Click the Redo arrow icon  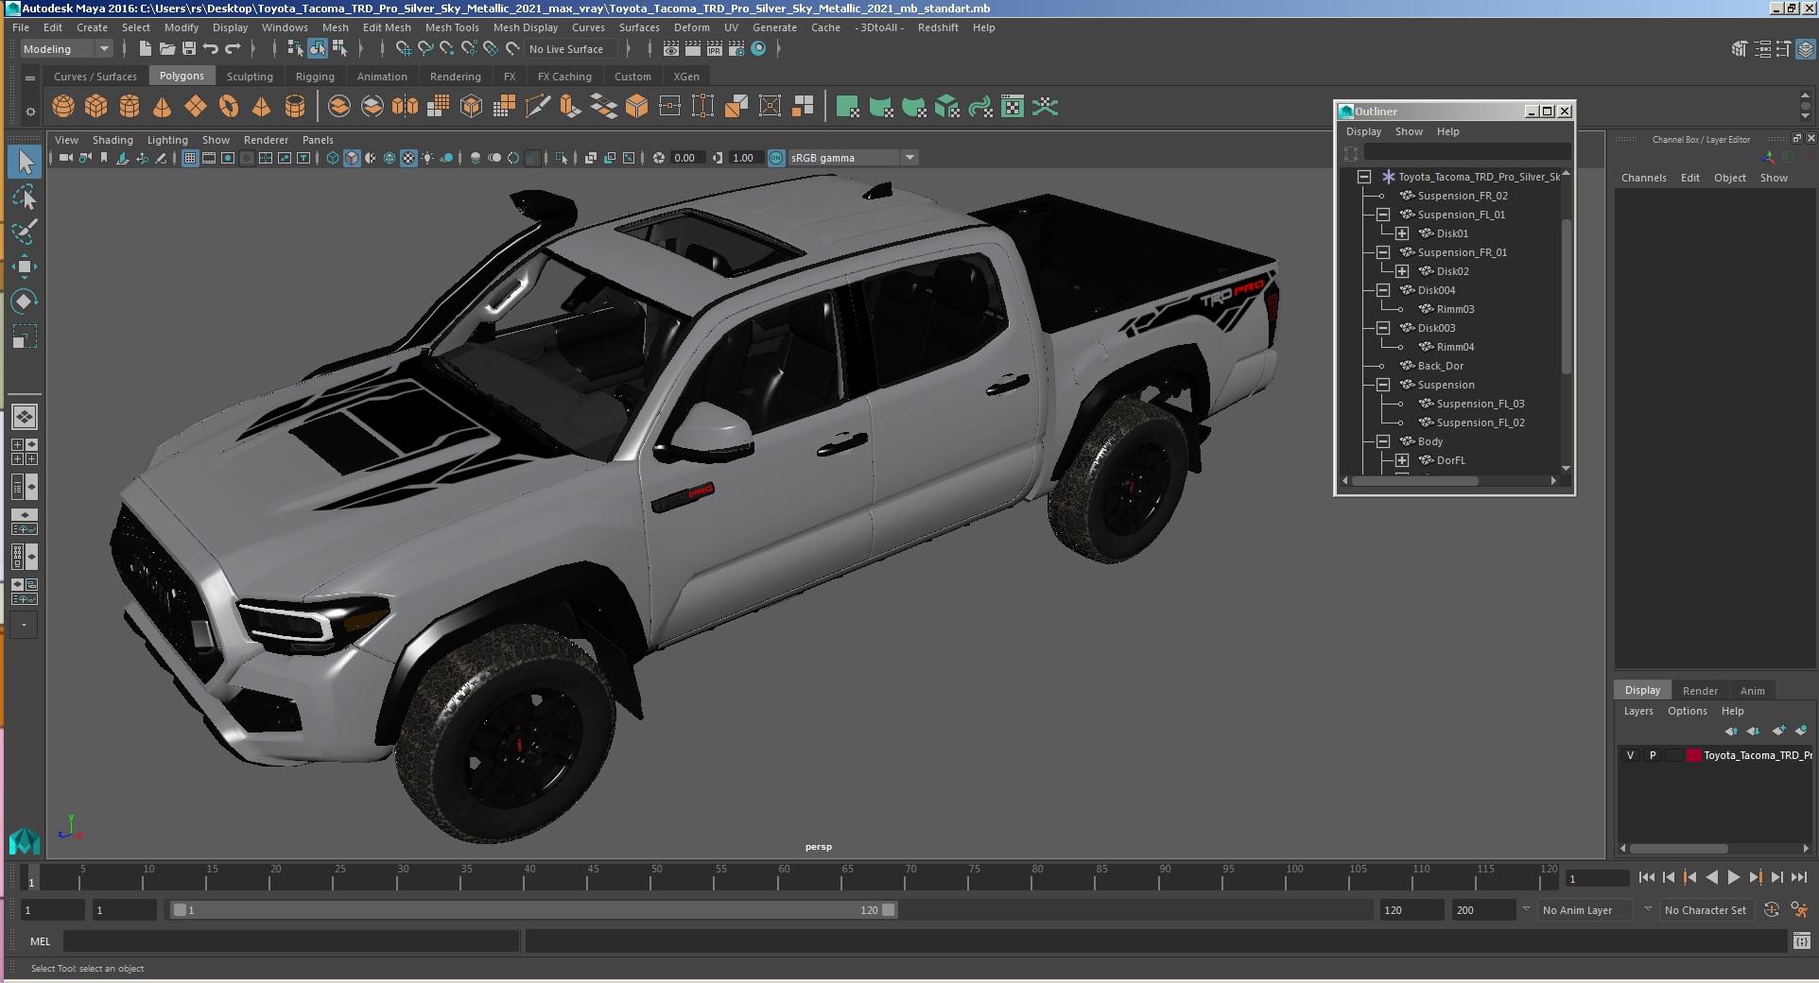coord(233,49)
